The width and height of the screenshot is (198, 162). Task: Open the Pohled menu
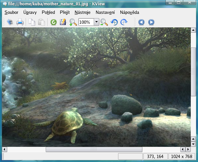(x=48, y=13)
